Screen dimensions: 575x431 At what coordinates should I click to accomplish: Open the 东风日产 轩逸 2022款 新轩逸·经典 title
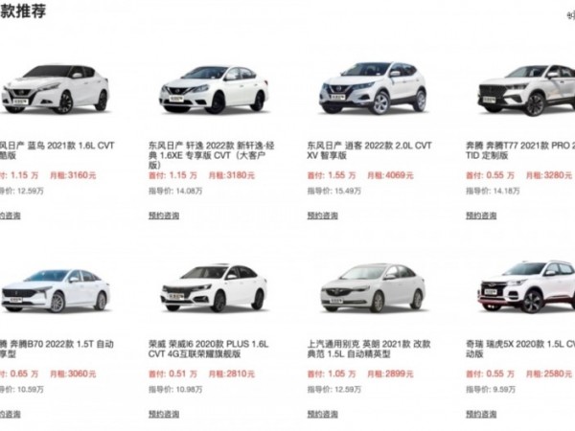212,155
